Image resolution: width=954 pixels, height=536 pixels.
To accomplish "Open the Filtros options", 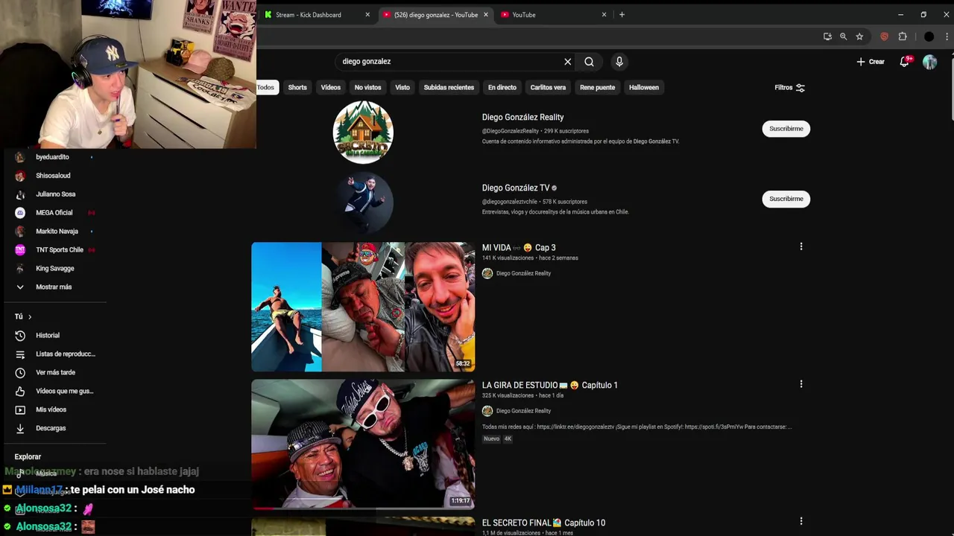I will (789, 87).
